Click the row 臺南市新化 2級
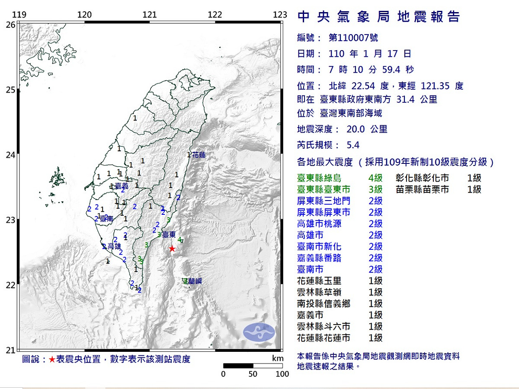 (340, 246)
